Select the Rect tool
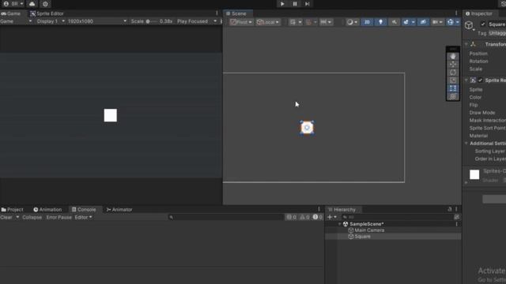This screenshot has height=284, width=506. 453,88
